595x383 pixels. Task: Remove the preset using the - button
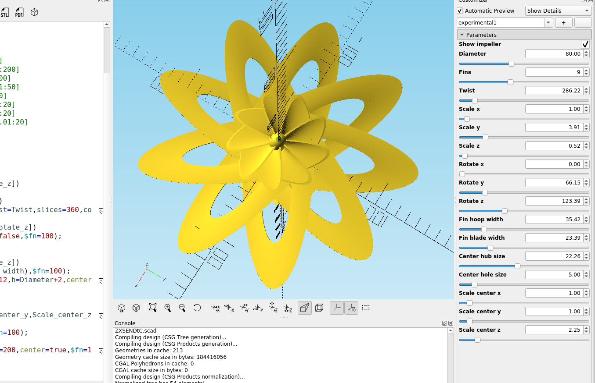[583, 22]
